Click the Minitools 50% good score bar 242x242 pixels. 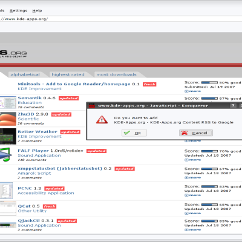[209, 82]
